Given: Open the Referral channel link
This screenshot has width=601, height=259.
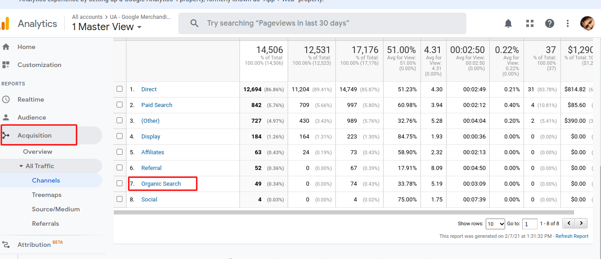Looking at the screenshot, I should pos(151,168).
